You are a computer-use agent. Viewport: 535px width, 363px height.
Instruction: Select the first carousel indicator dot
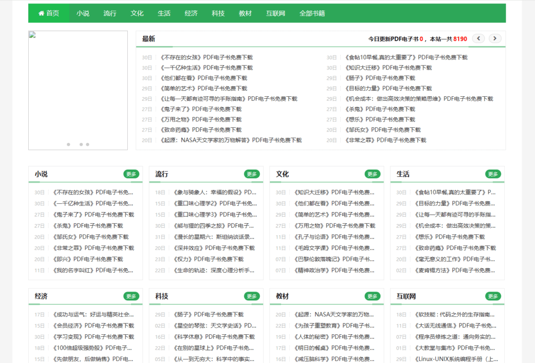click(68, 144)
